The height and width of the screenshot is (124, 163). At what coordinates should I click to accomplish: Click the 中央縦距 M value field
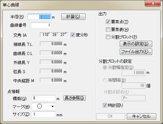click(x=51, y=80)
